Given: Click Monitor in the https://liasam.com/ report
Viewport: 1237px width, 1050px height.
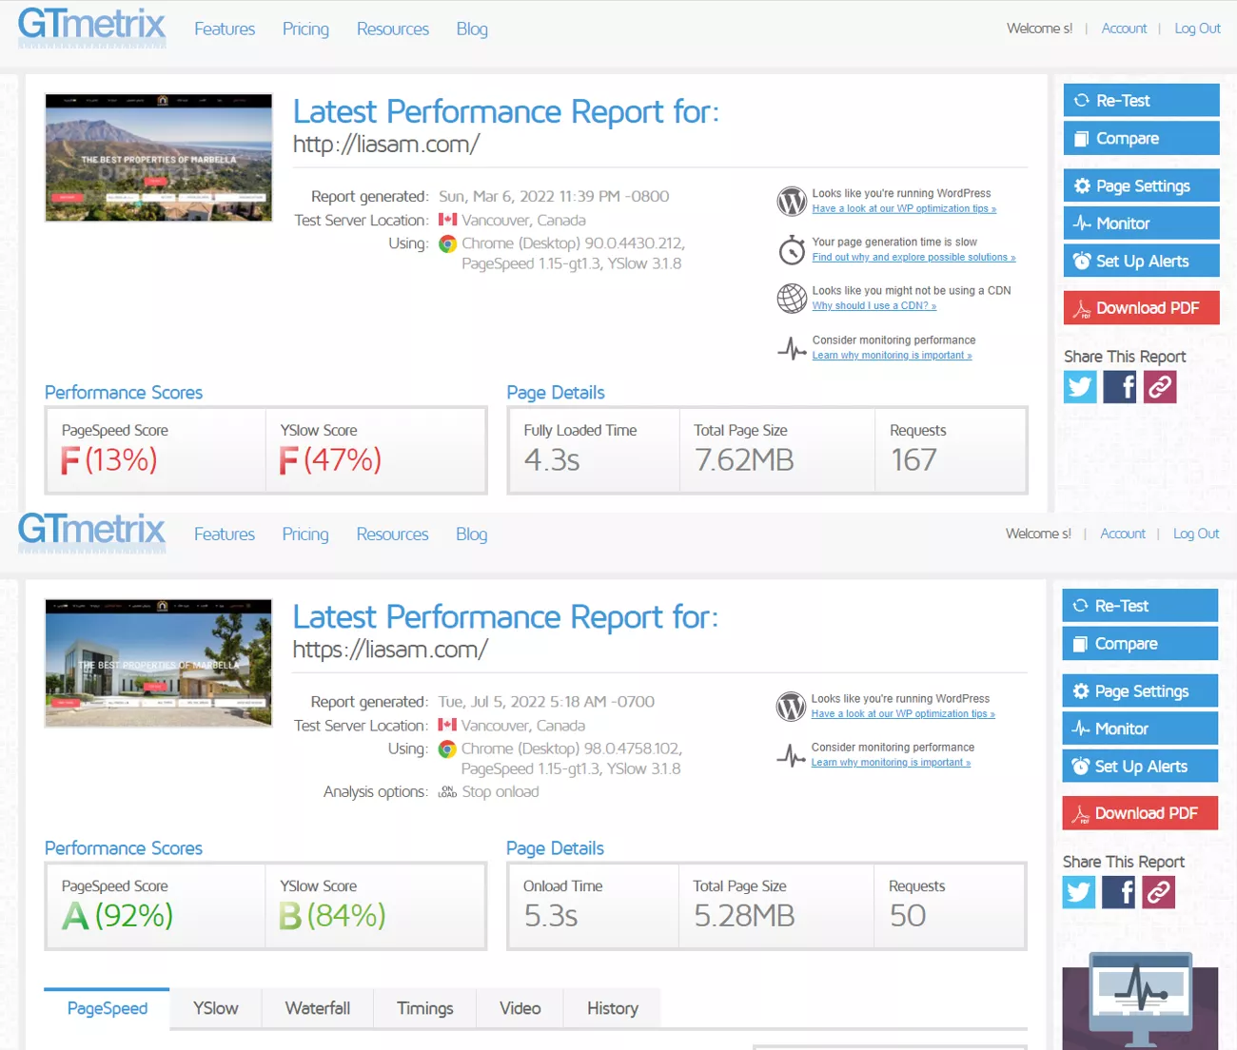Looking at the screenshot, I should tap(1140, 729).
